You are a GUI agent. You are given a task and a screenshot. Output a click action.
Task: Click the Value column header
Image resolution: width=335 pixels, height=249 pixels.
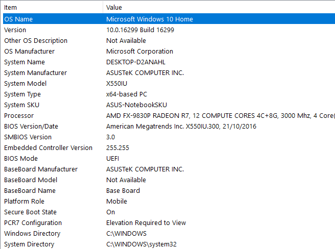(x=219, y=8)
